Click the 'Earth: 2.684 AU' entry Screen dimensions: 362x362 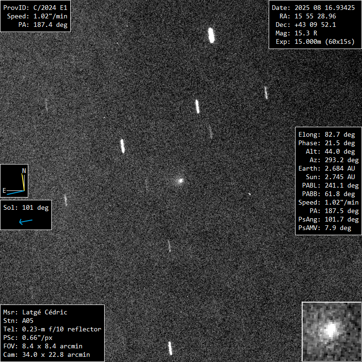coord(327,169)
